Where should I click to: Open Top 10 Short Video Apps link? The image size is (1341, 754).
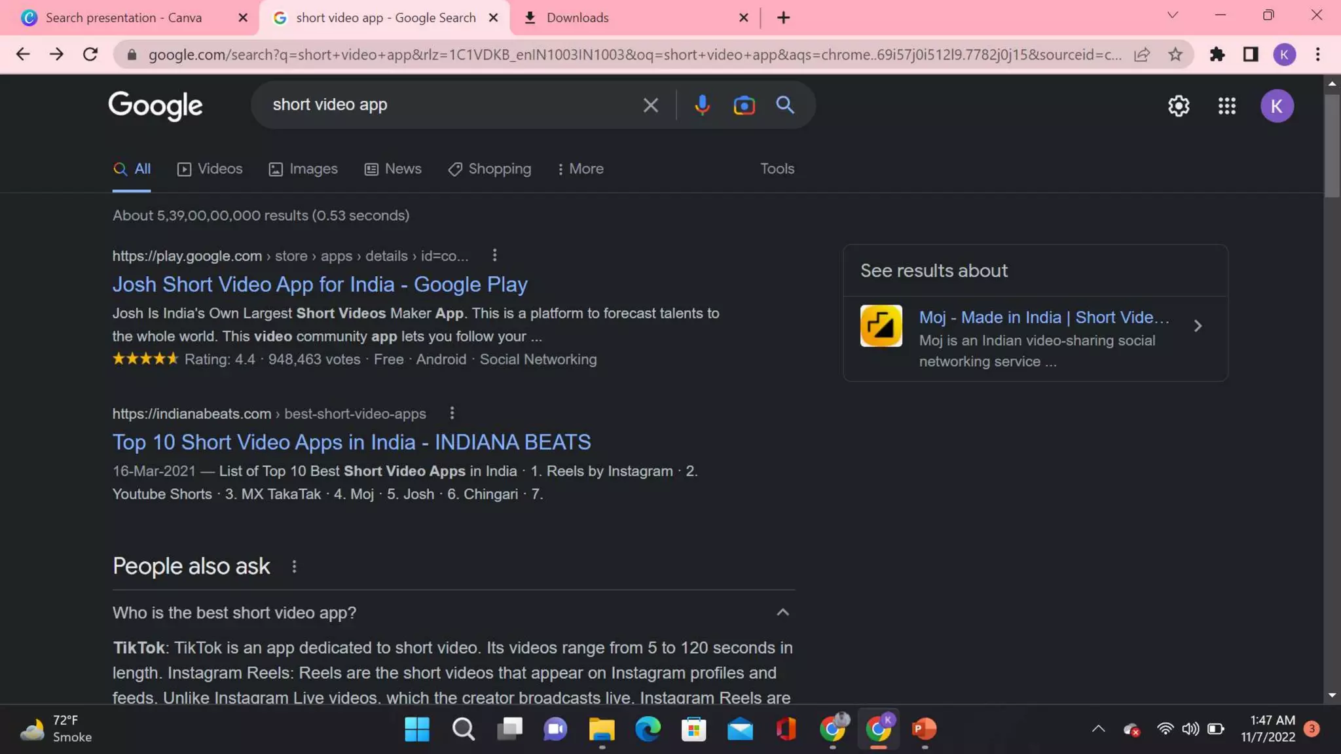[351, 442]
